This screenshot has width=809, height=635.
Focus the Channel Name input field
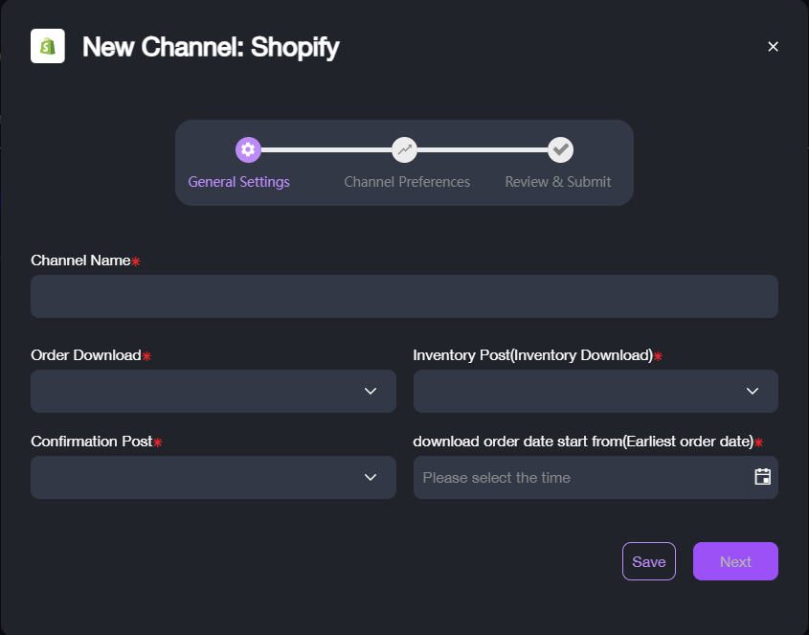click(404, 296)
